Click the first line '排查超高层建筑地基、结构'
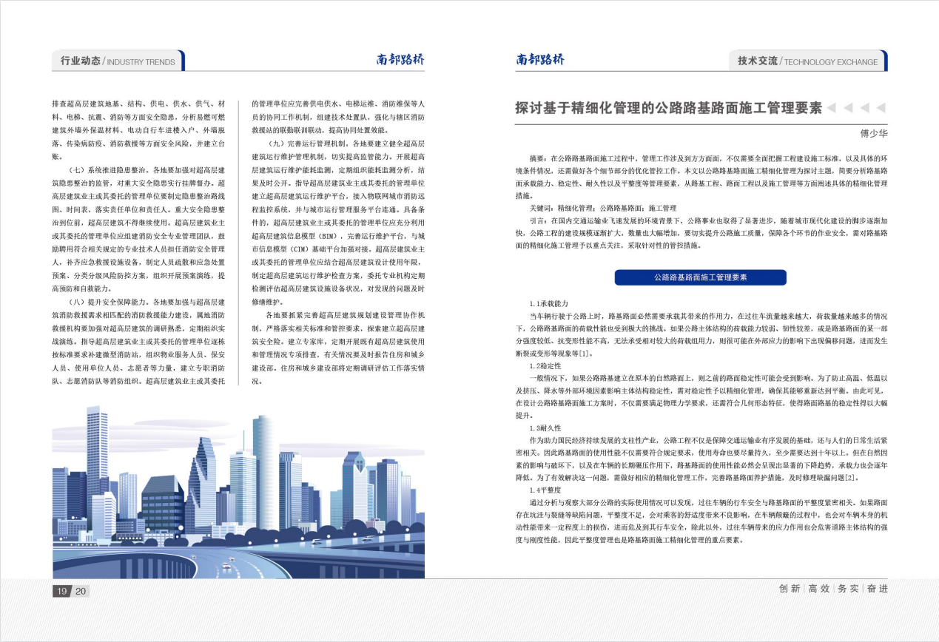This screenshot has width=939, height=642. (x=139, y=104)
